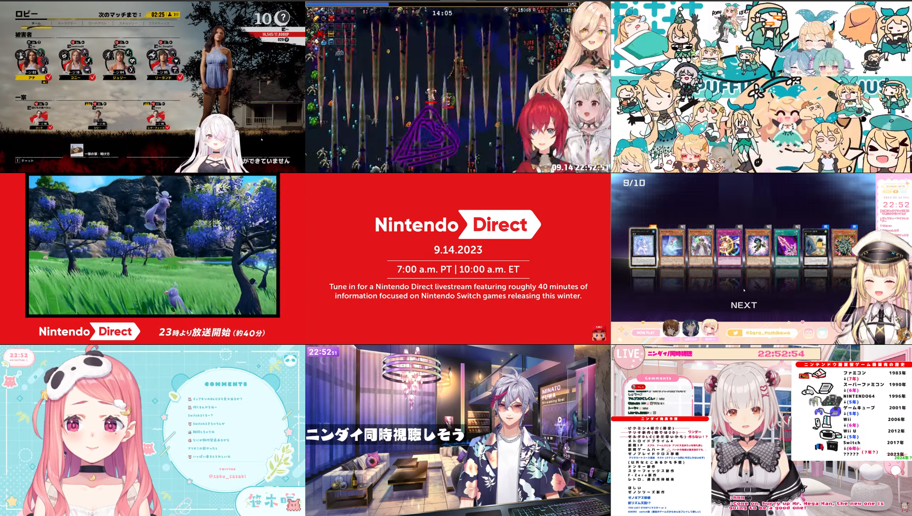Viewport: 912px width, 516px height.
Task: Click the 9.14.2023 date text
Action: [x=458, y=250]
